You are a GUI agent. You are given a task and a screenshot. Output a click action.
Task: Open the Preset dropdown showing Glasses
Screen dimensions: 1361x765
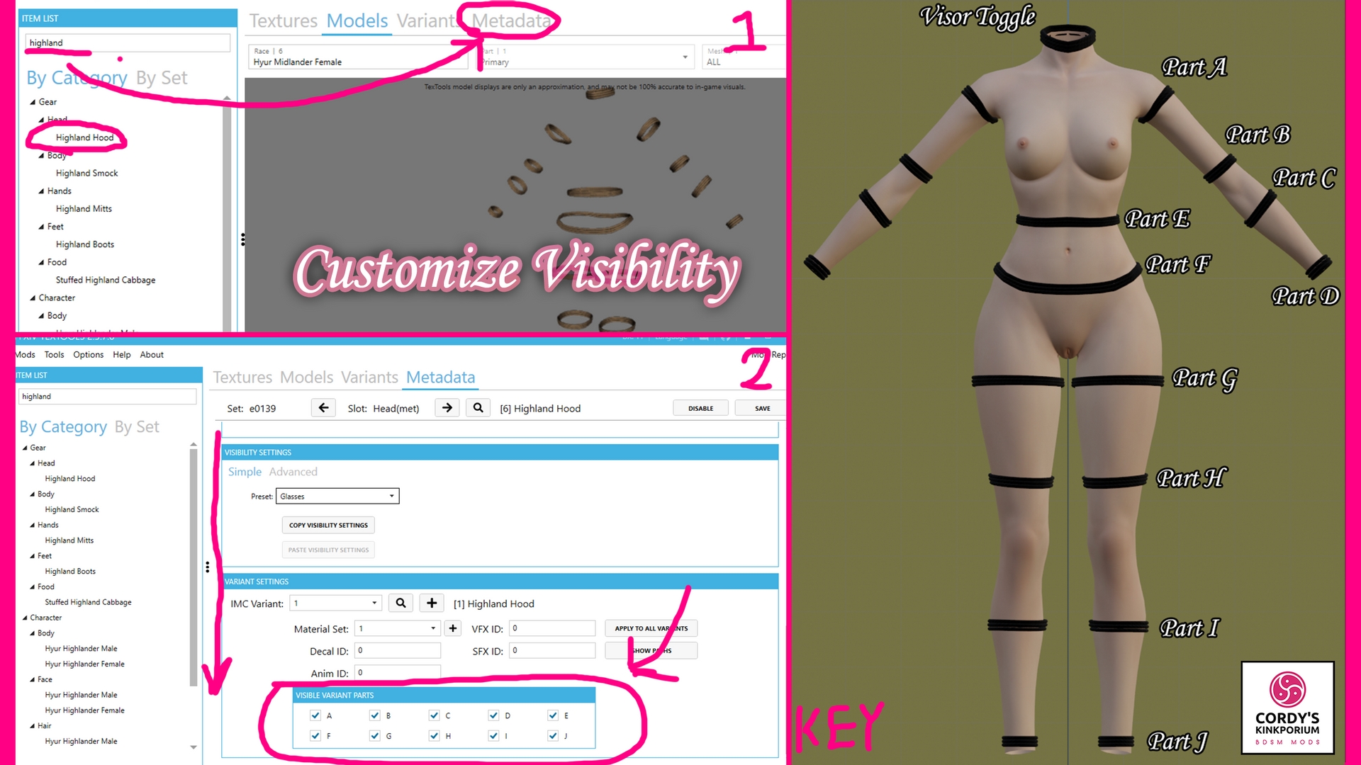pos(337,496)
